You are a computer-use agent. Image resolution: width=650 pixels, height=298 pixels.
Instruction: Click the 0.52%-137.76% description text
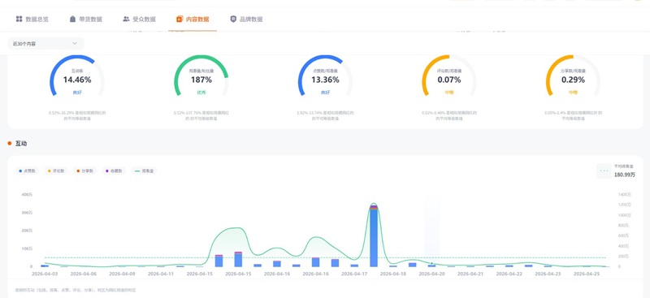click(201, 115)
